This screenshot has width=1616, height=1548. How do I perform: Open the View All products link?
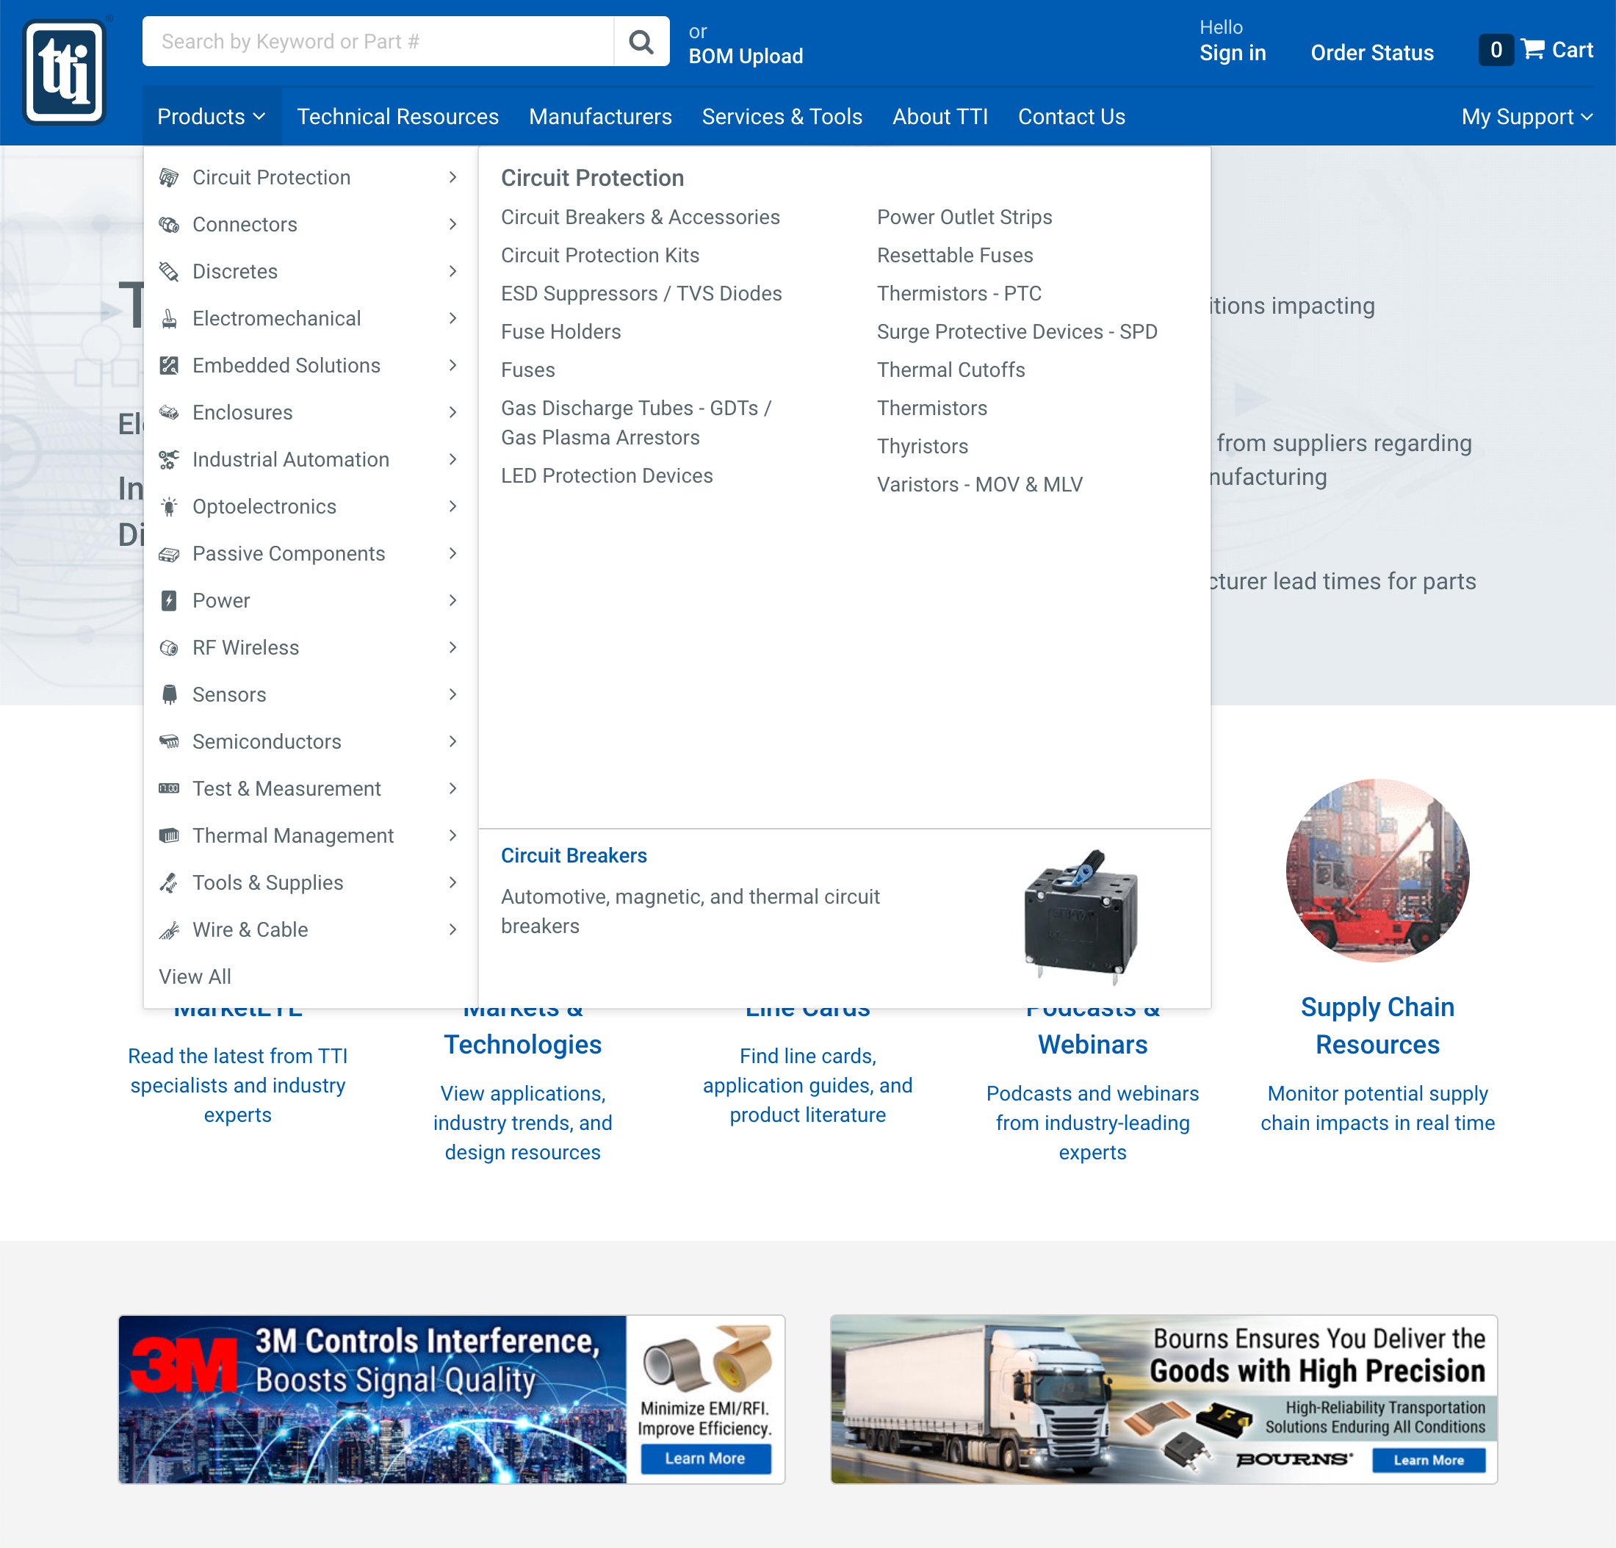(x=195, y=976)
